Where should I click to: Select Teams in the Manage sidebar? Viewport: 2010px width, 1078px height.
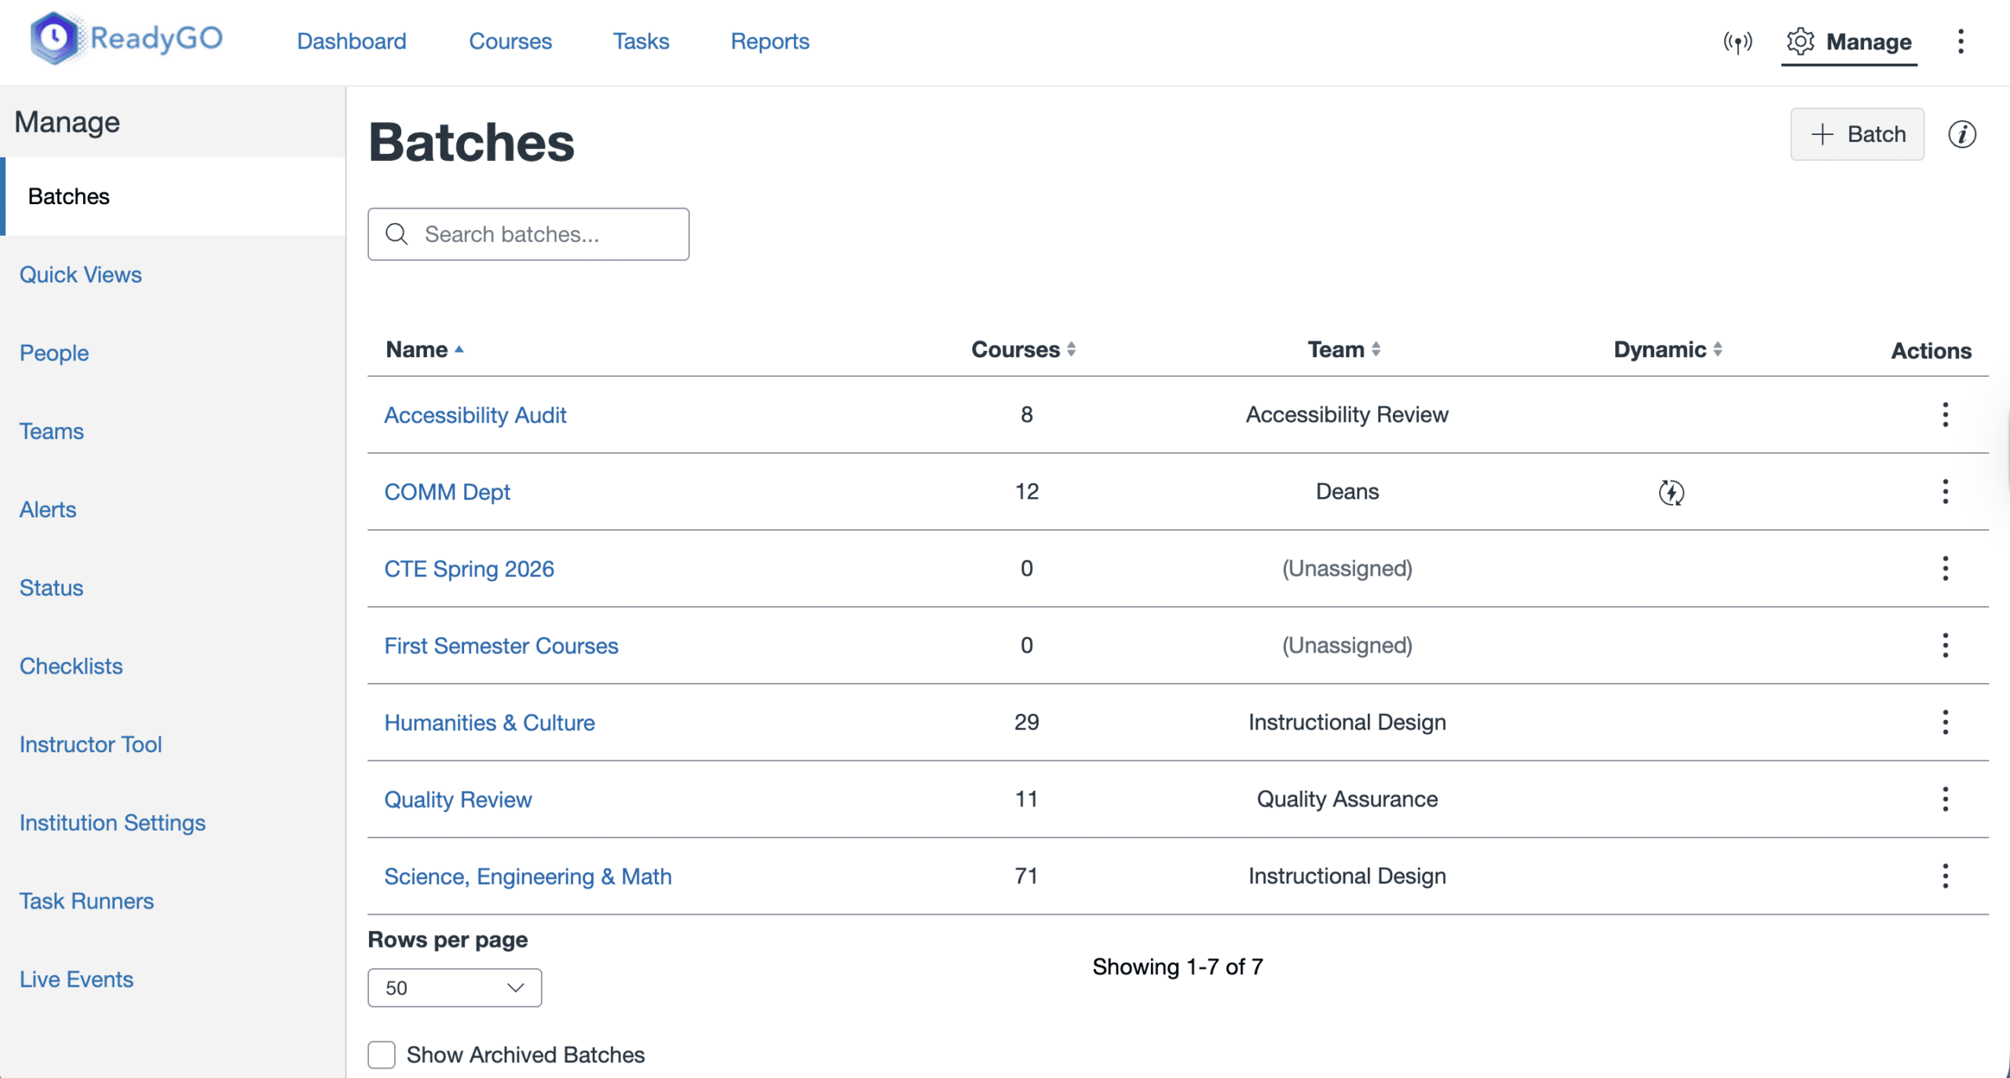pyautogui.click(x=52, y=431)
